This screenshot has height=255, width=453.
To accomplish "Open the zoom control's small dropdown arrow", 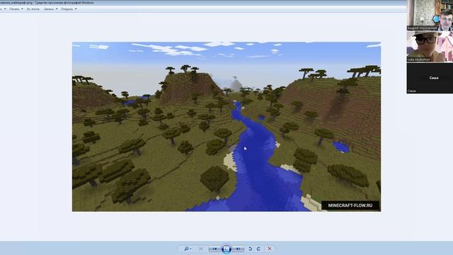I will 190,249.
